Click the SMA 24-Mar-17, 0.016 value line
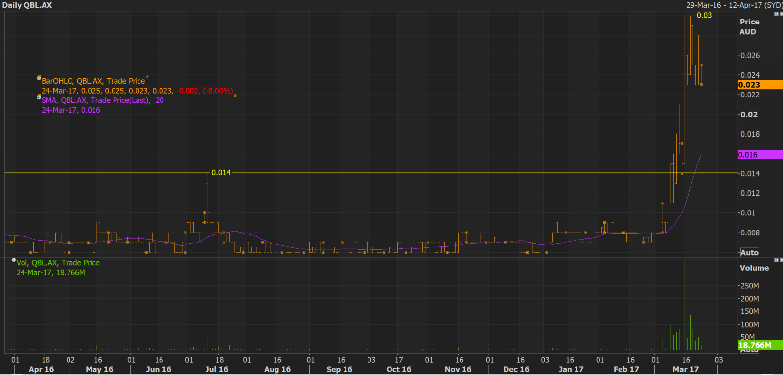The image size is (783, 375). tap(70, 110)
